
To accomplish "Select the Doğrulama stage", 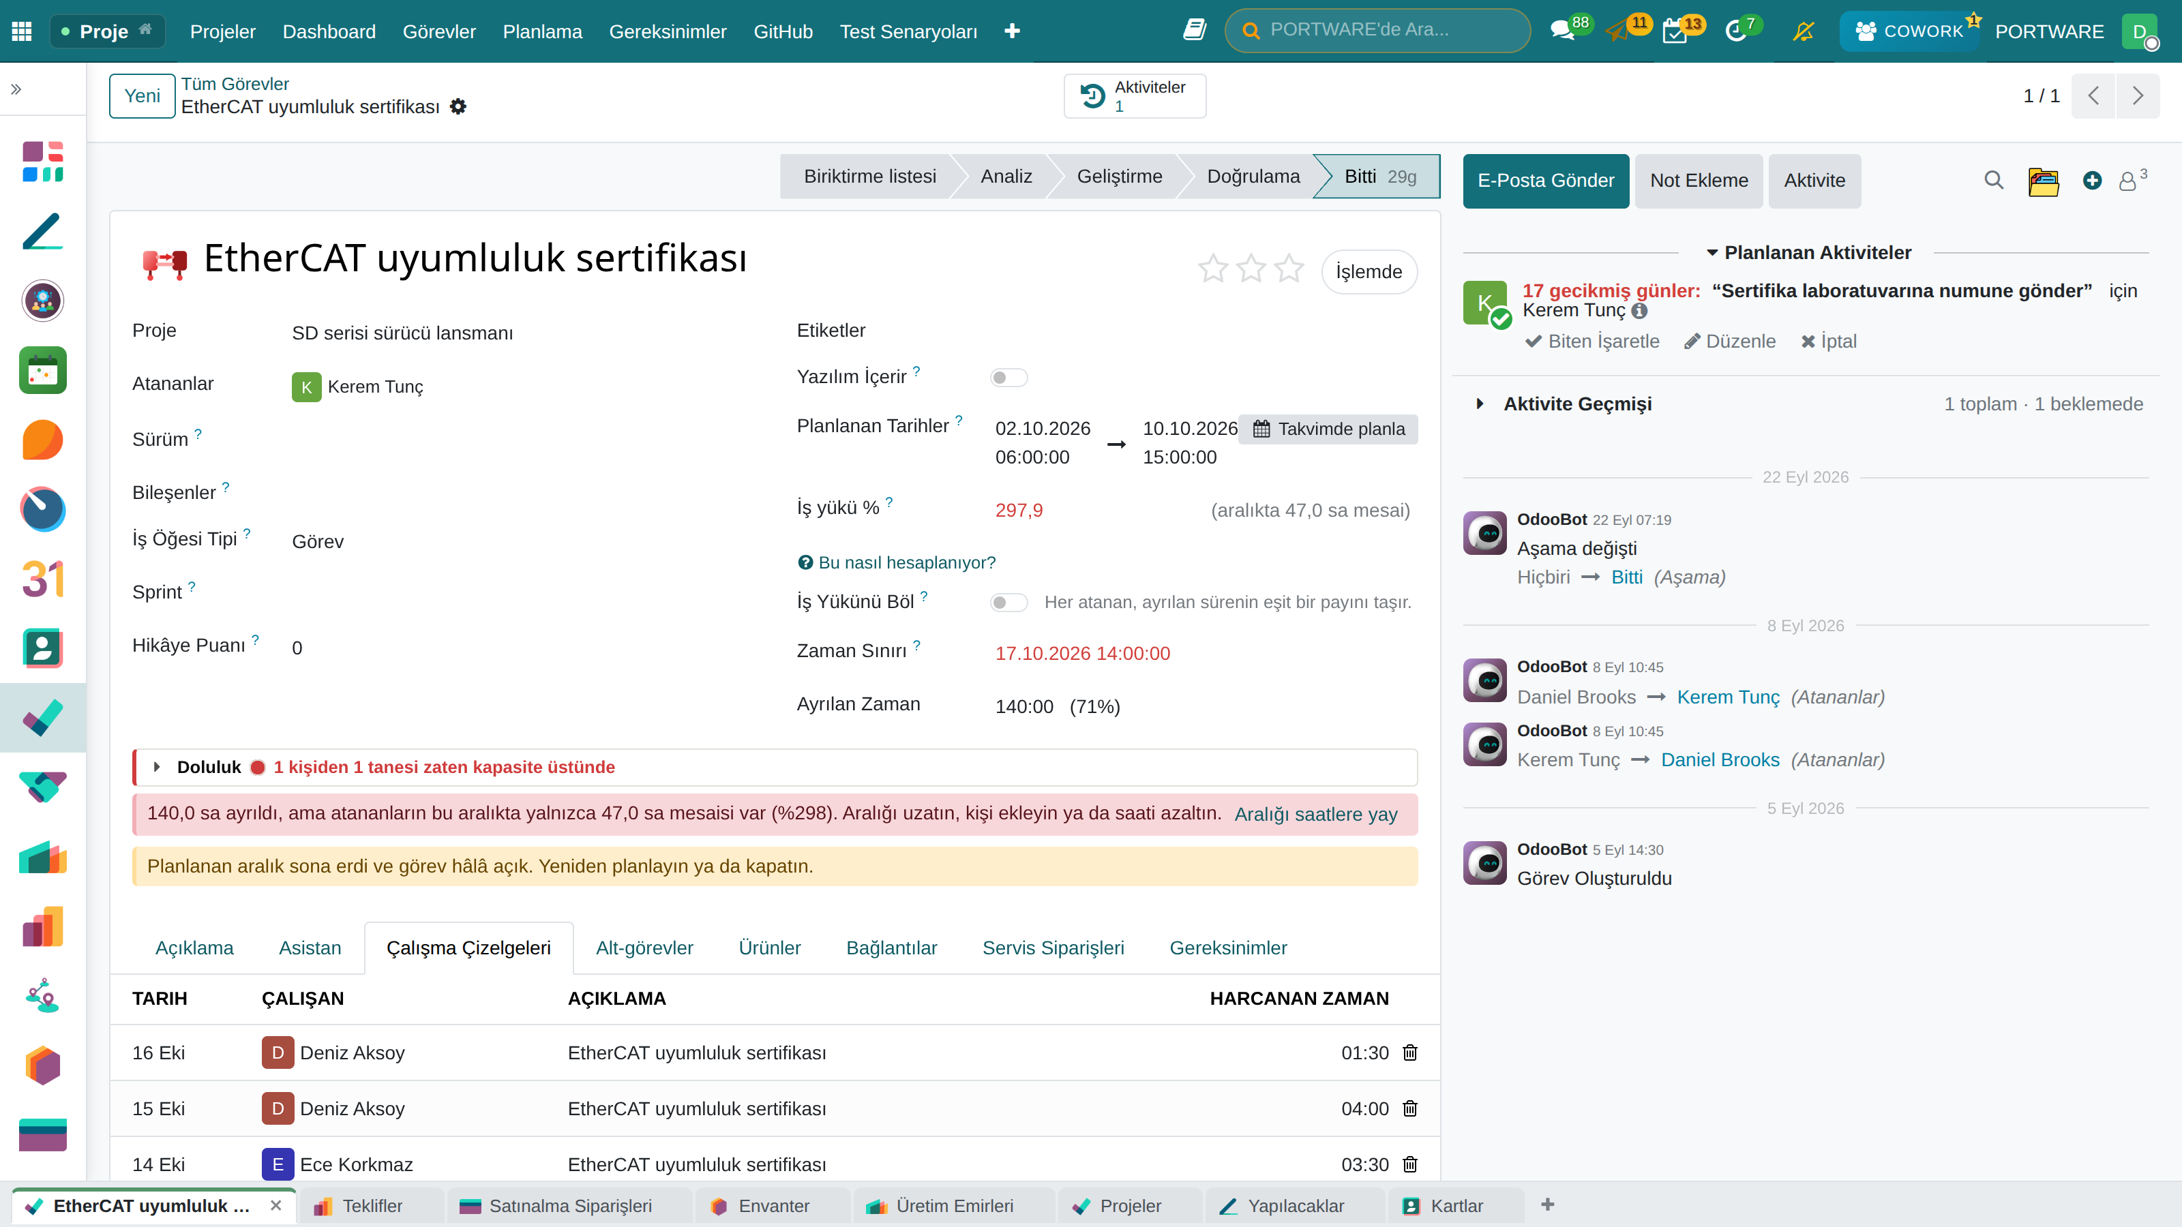I will click(1253, 176).
